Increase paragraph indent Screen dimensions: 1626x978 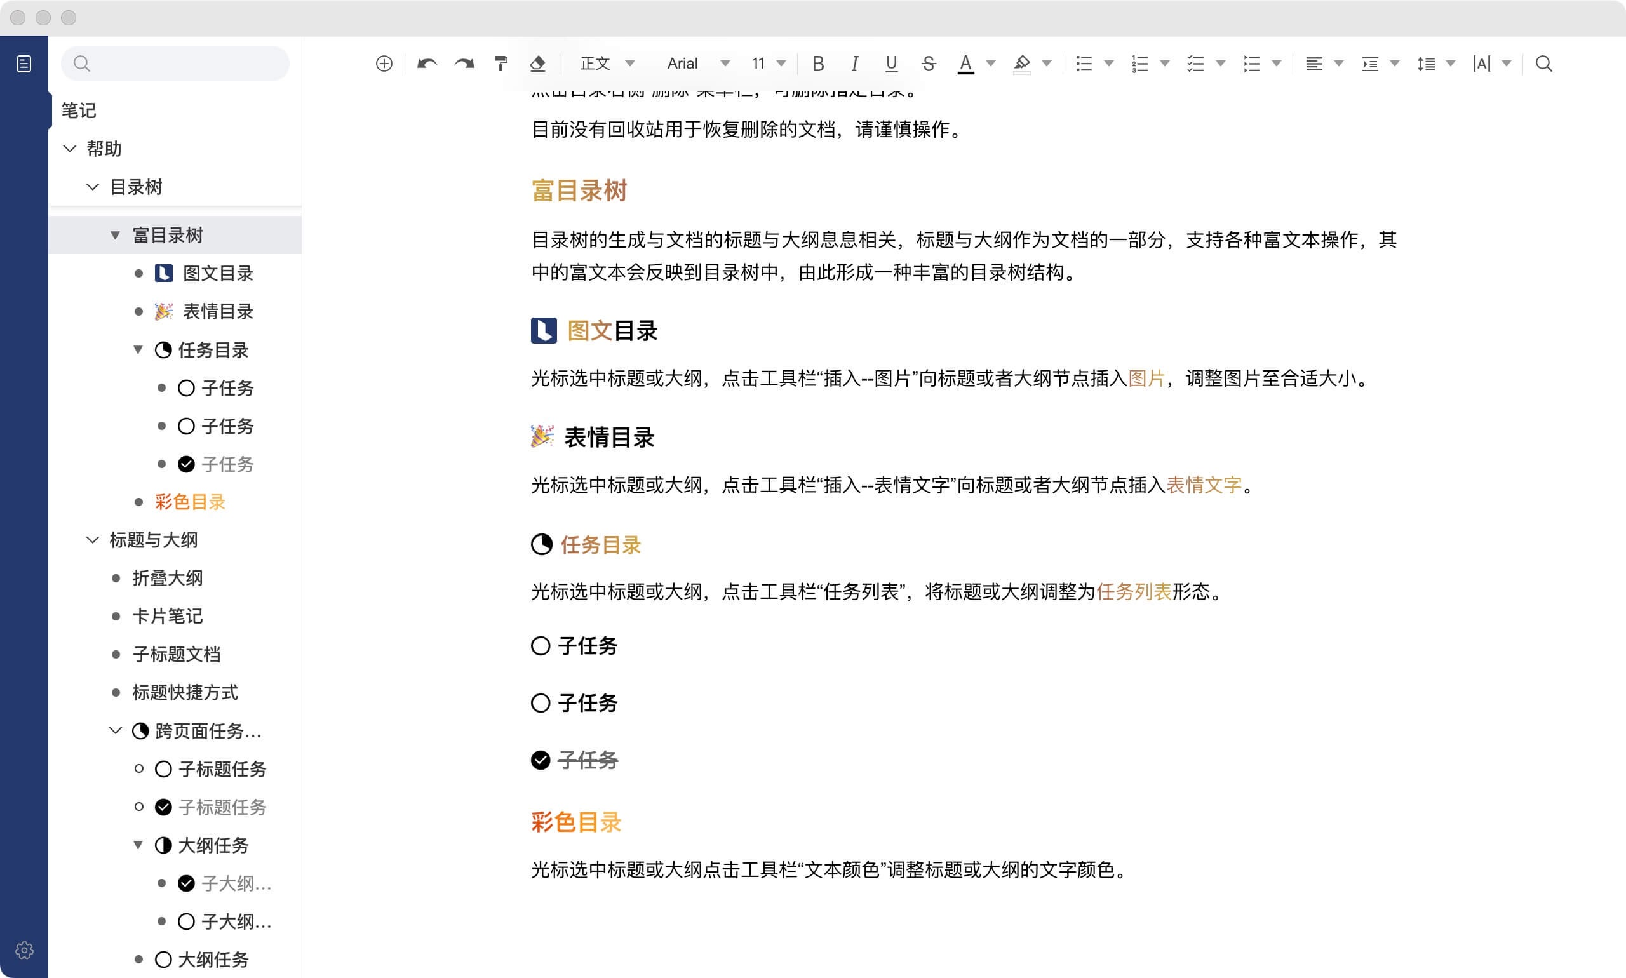1370,64
